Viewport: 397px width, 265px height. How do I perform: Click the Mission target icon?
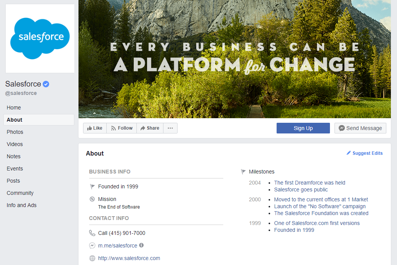coord(92,199)
